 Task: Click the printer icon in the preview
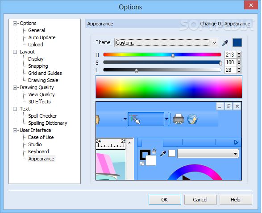coord(179,119)
